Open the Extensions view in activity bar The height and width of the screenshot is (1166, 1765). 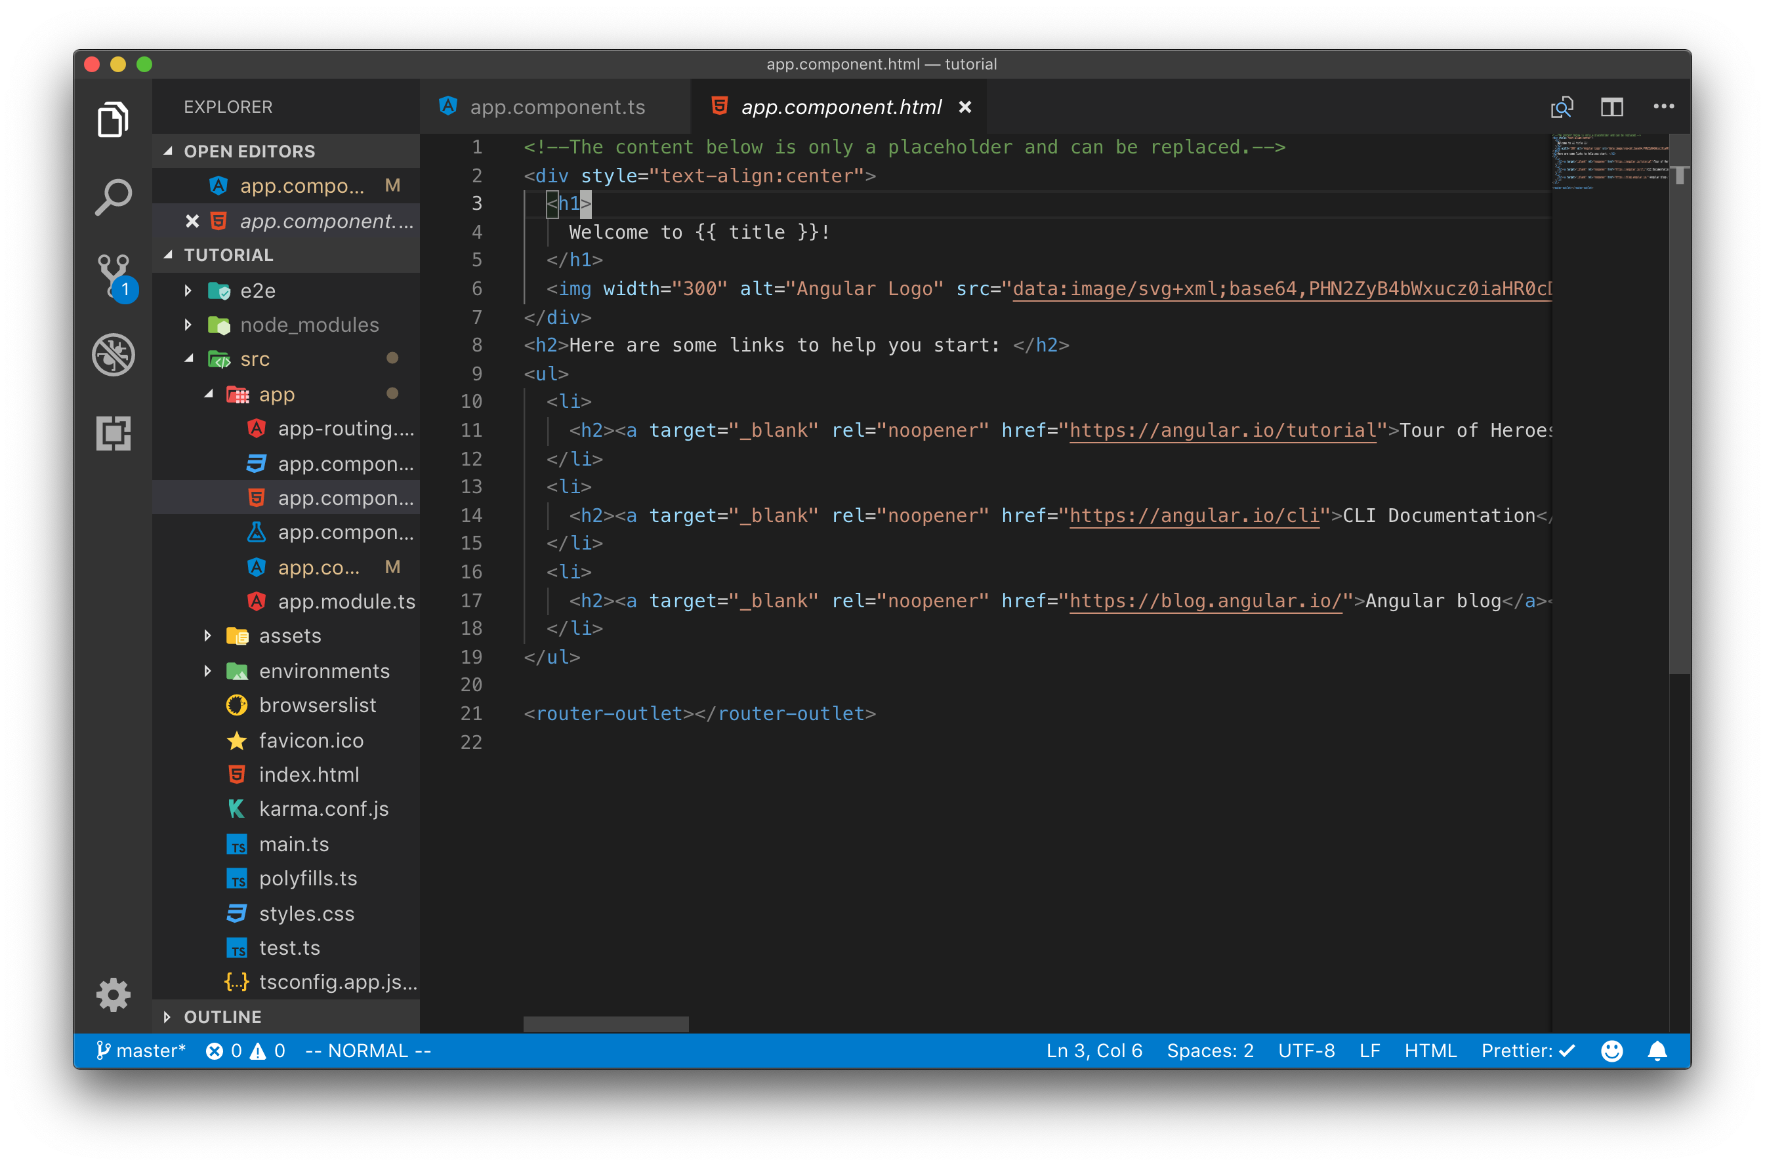coord(113,433)
